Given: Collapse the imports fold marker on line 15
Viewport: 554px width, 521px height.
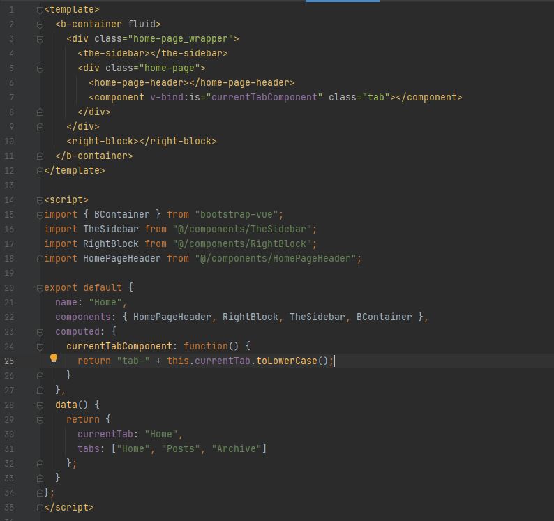Looking at the screenshot, I should coord(40,215).
